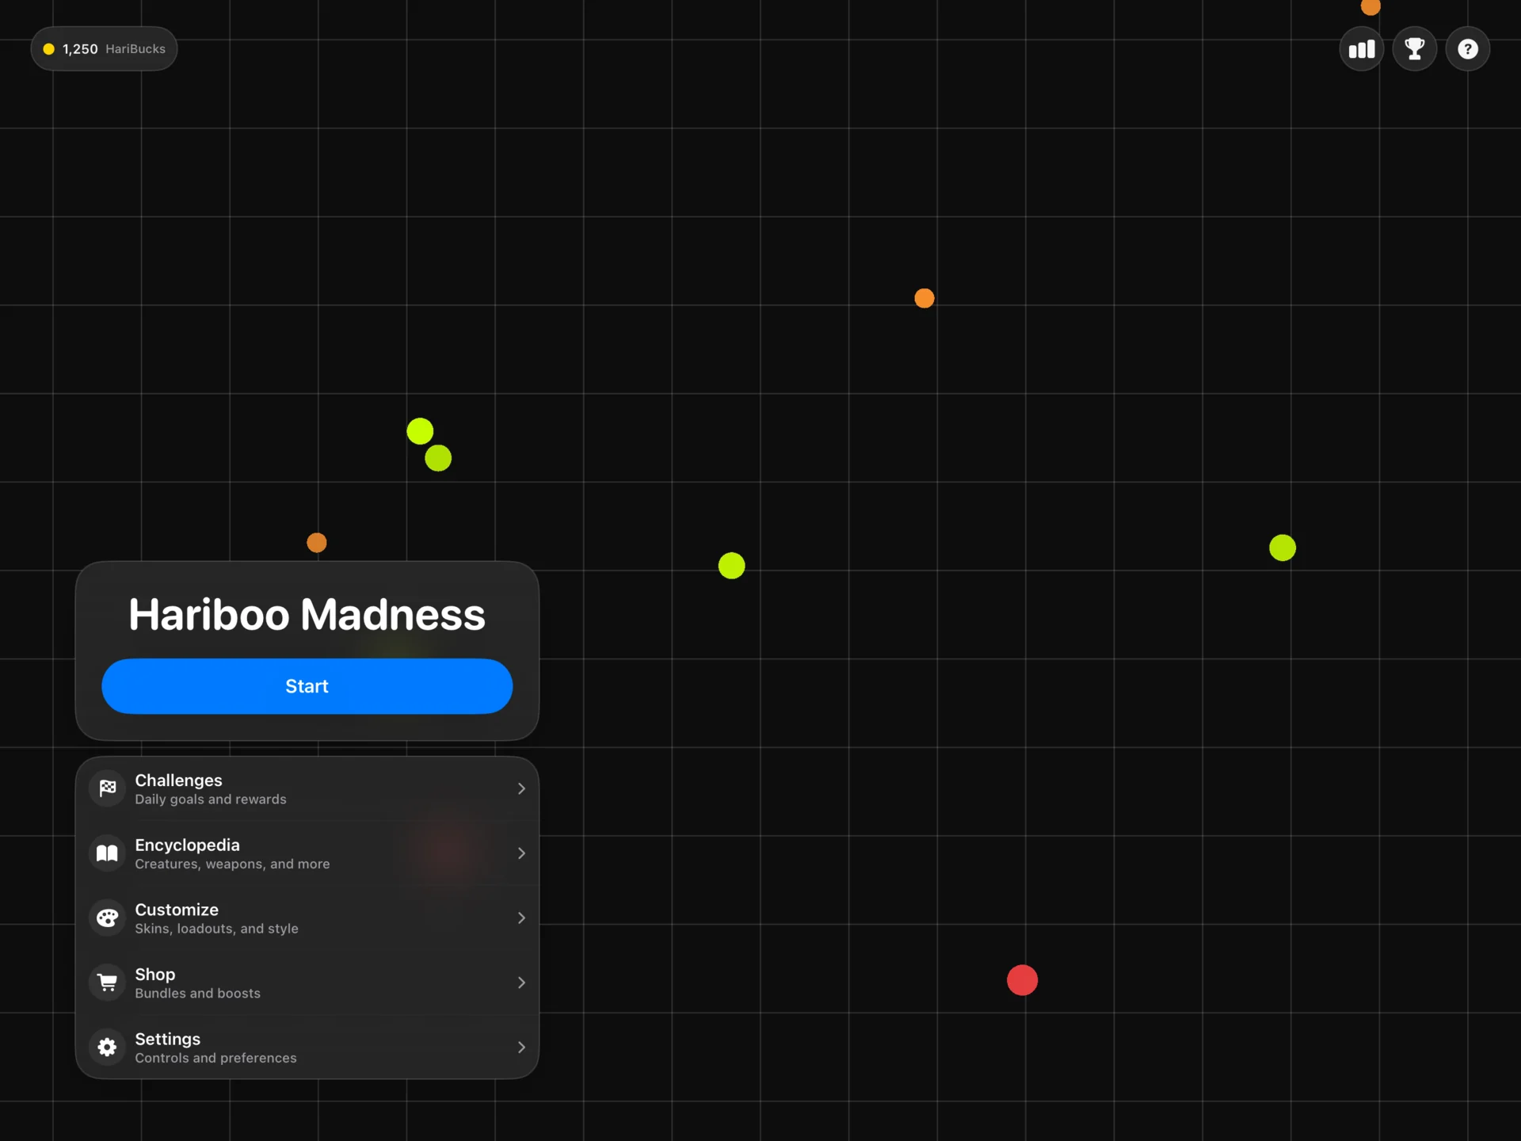The width and height of the screenshot is (1521, 1141).
Task: Expand the Shop row chevron
Action: [x=521, y=983]
